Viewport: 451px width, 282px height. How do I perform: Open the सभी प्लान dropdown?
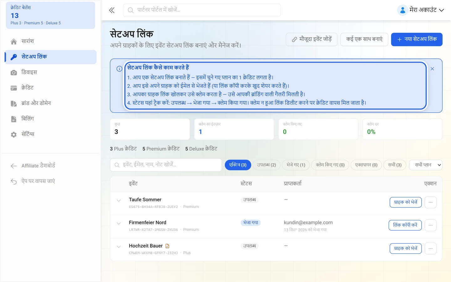coord(426,165)
